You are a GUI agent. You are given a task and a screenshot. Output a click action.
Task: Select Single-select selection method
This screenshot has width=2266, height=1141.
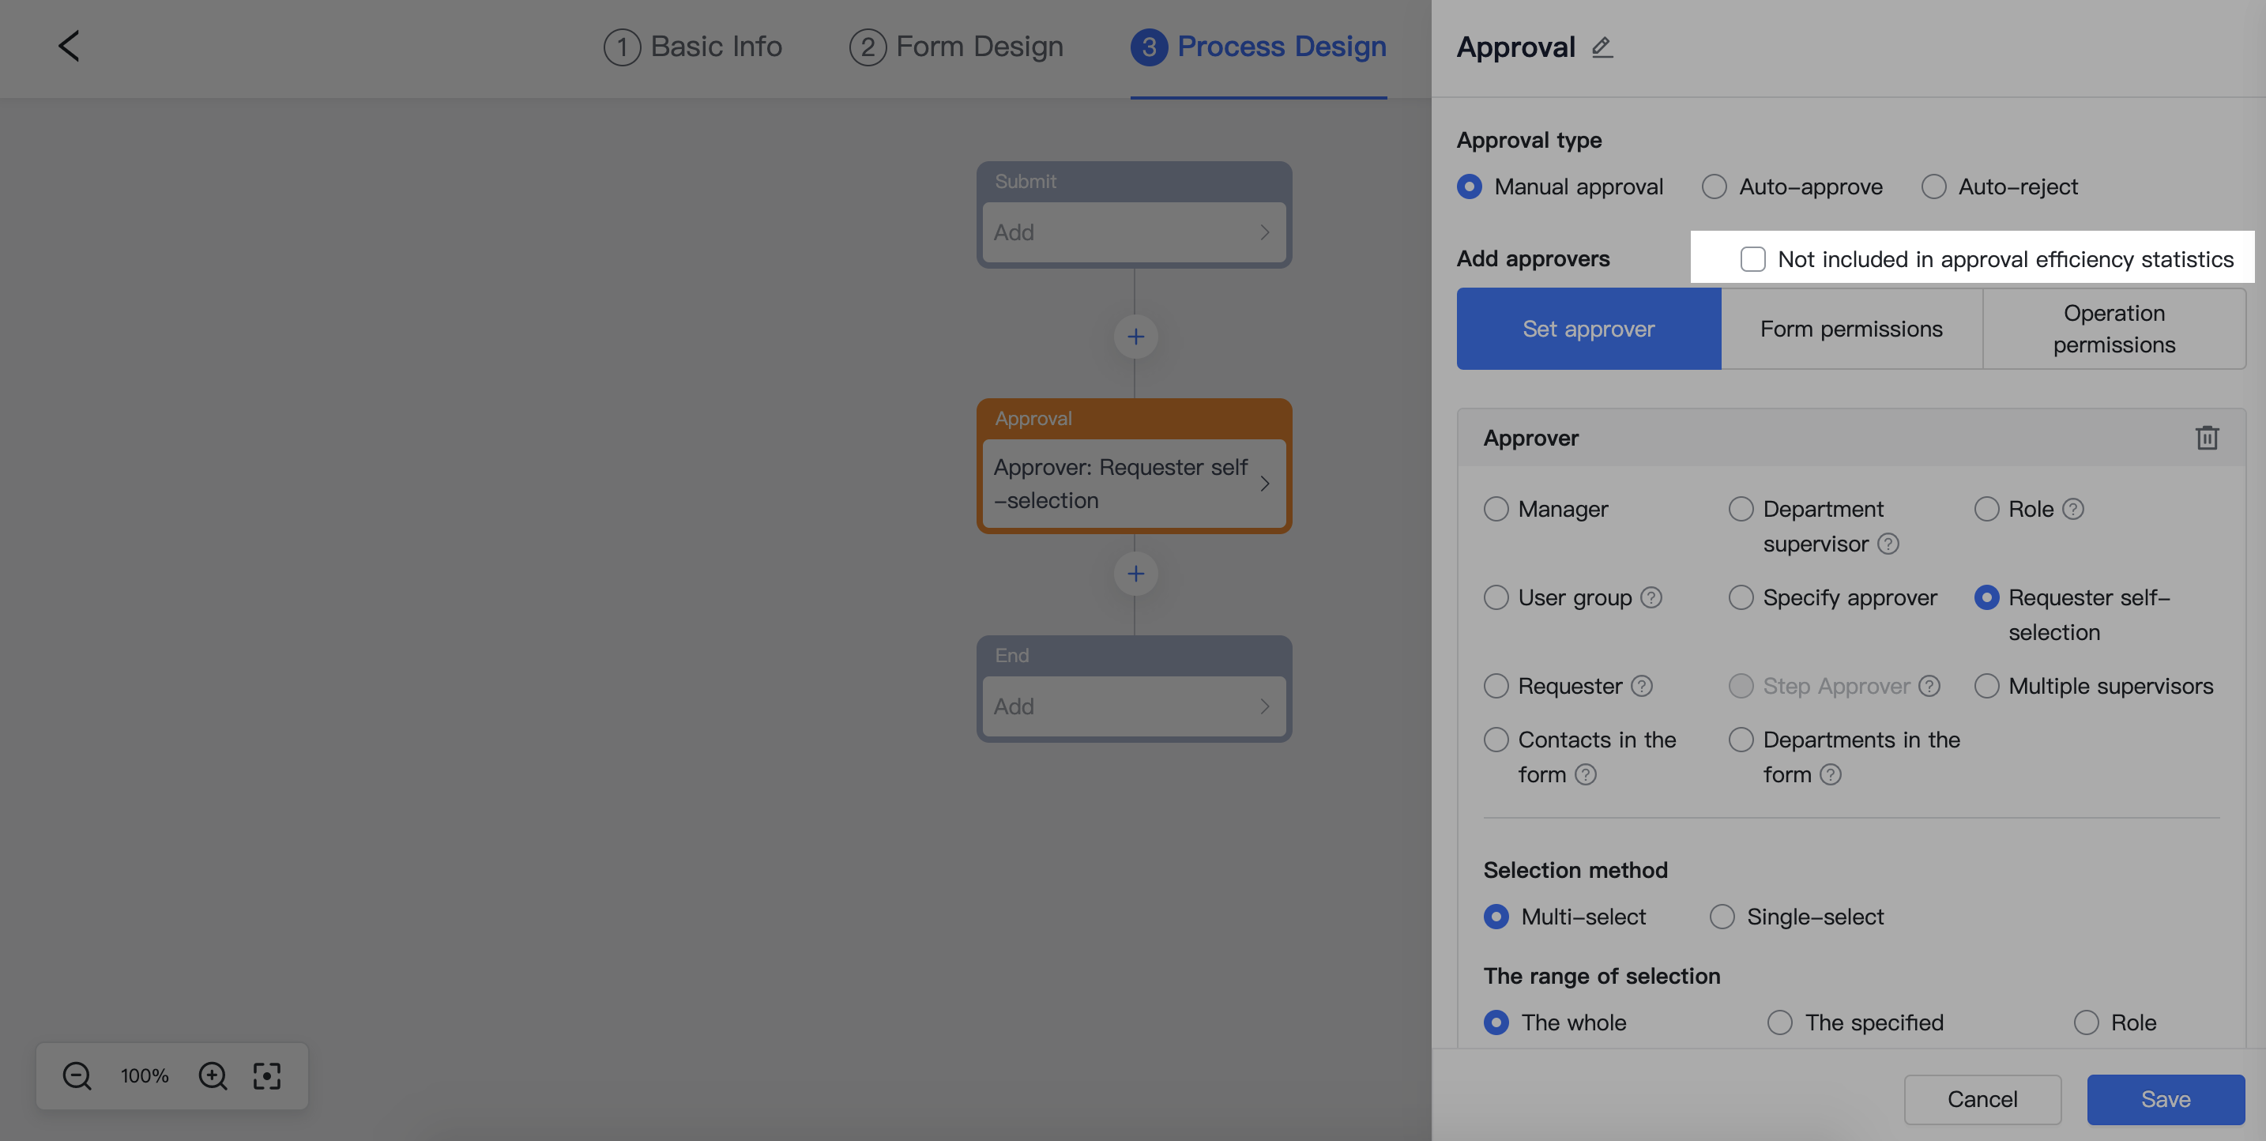[1722, 917]
